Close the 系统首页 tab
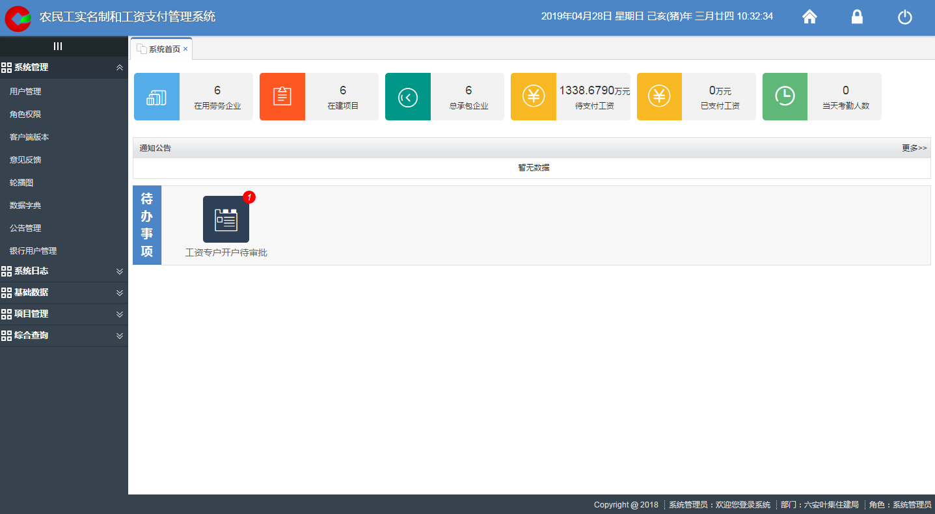 pos(185,49)
